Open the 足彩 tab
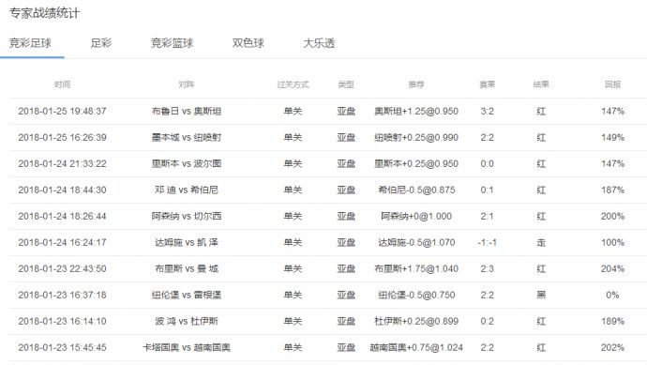Viewport: 647px width, 365px height. coord(101,43)
